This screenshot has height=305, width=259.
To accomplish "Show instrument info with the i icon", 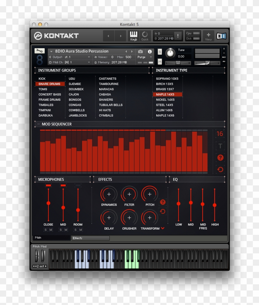I will coord(150,52).
